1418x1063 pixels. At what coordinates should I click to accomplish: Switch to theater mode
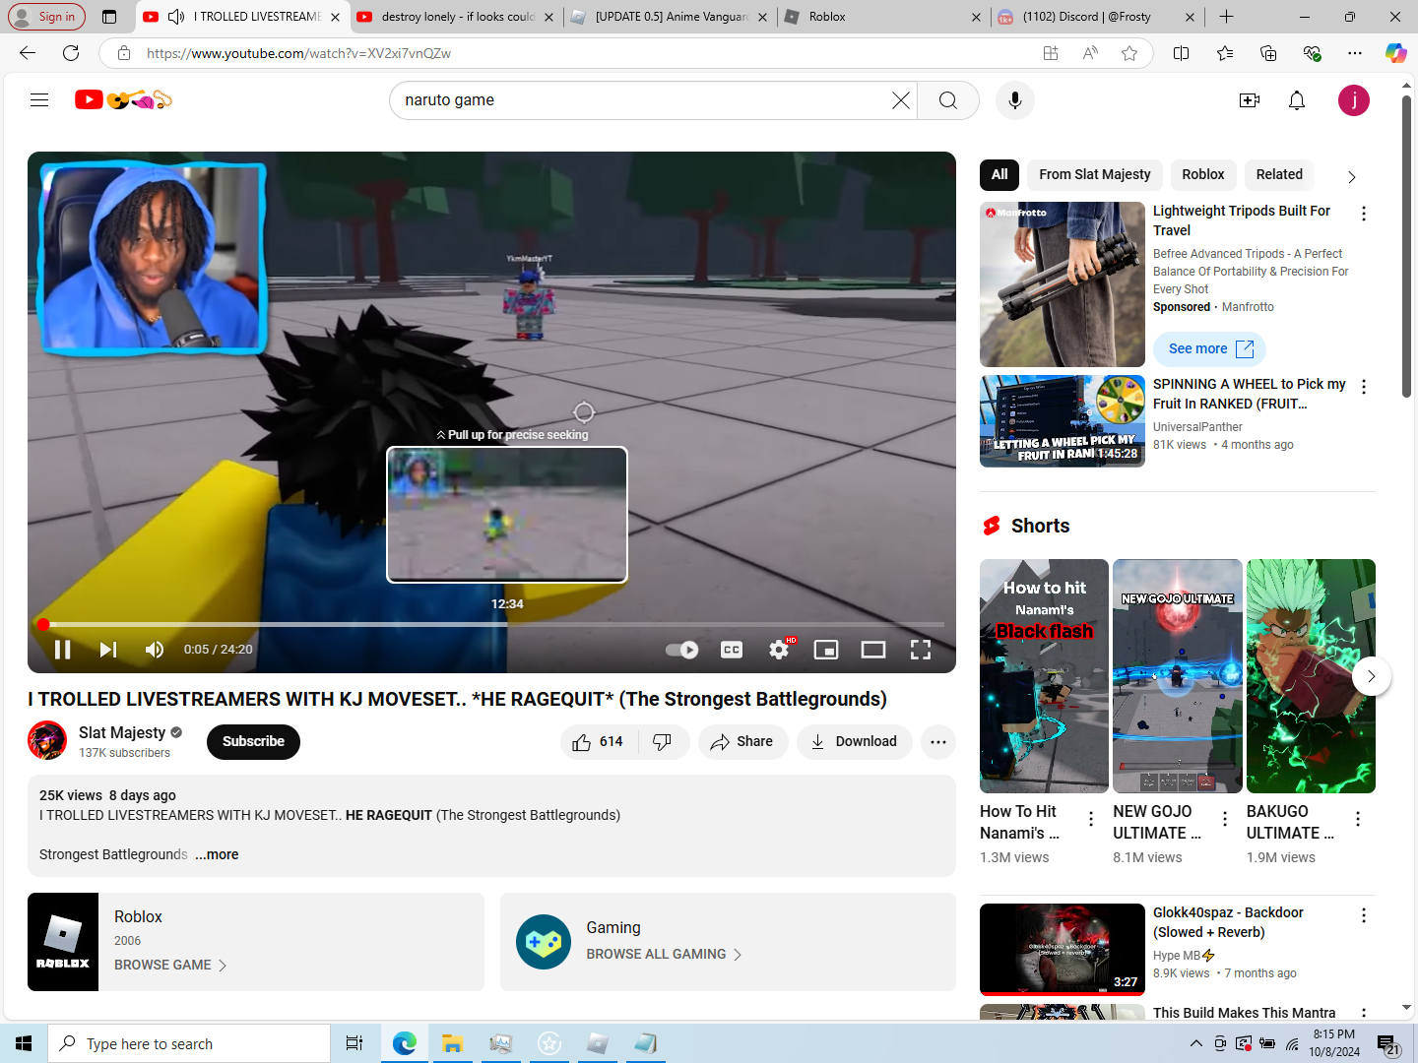[x=873, y=650]
